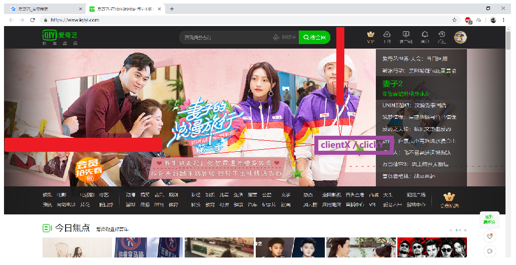
Task: Open the 游戏中心 link in the navigation
Action: [x=416, y=205]
